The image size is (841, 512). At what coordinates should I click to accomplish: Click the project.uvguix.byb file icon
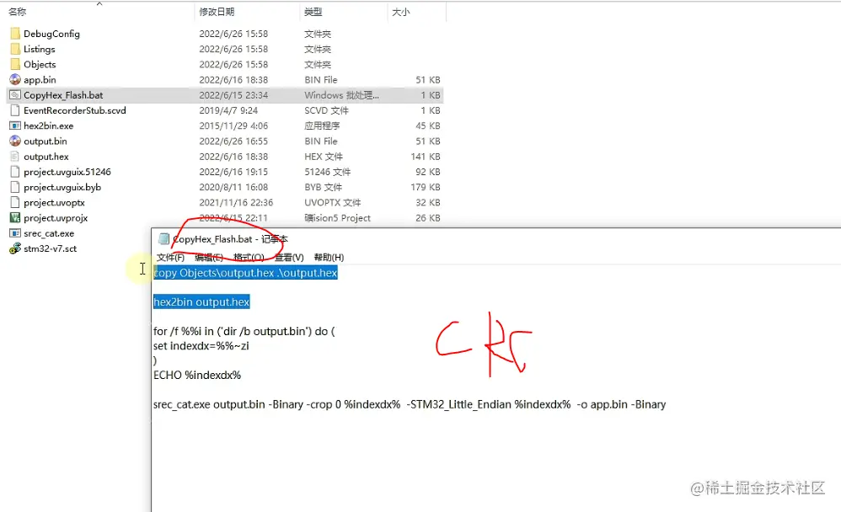(15, 188)
